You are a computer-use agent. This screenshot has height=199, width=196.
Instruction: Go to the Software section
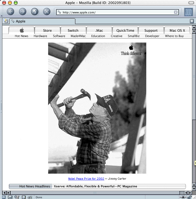[59, 36]
